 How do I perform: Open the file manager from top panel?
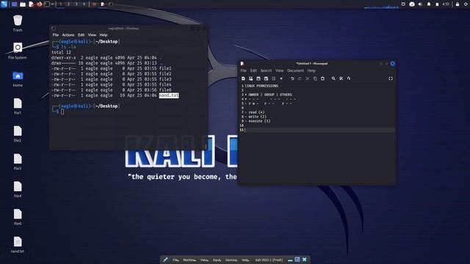[23, 4]
